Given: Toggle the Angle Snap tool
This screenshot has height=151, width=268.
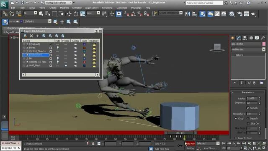Looking at the screenshot, I should [133, 14].
